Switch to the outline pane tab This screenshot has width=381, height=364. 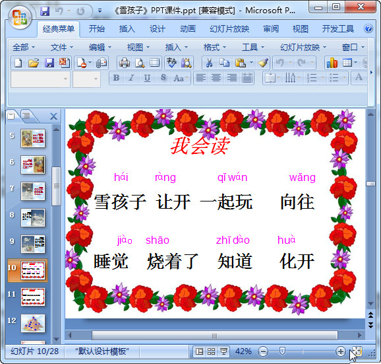(27, 116)
